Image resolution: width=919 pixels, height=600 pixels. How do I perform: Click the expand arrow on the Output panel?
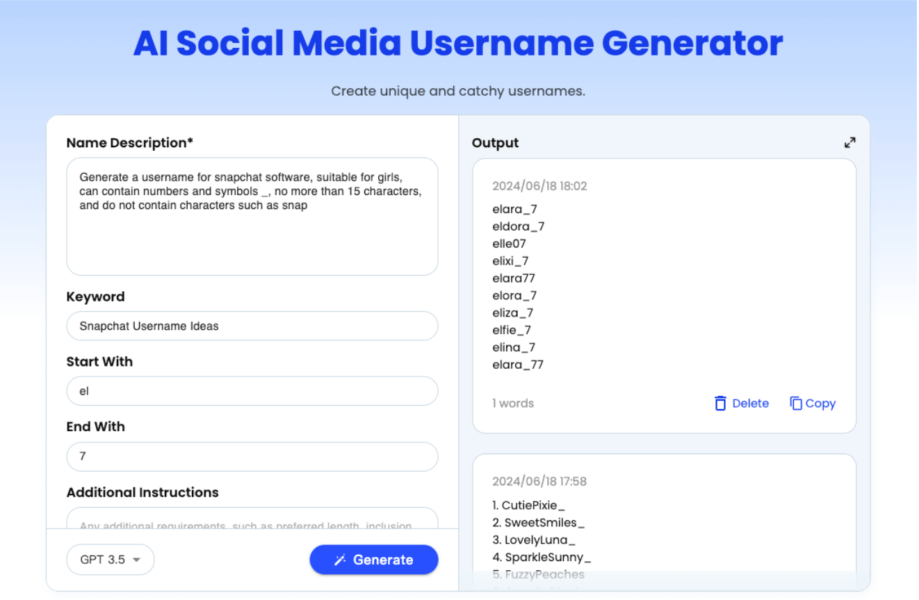[849, 142]
